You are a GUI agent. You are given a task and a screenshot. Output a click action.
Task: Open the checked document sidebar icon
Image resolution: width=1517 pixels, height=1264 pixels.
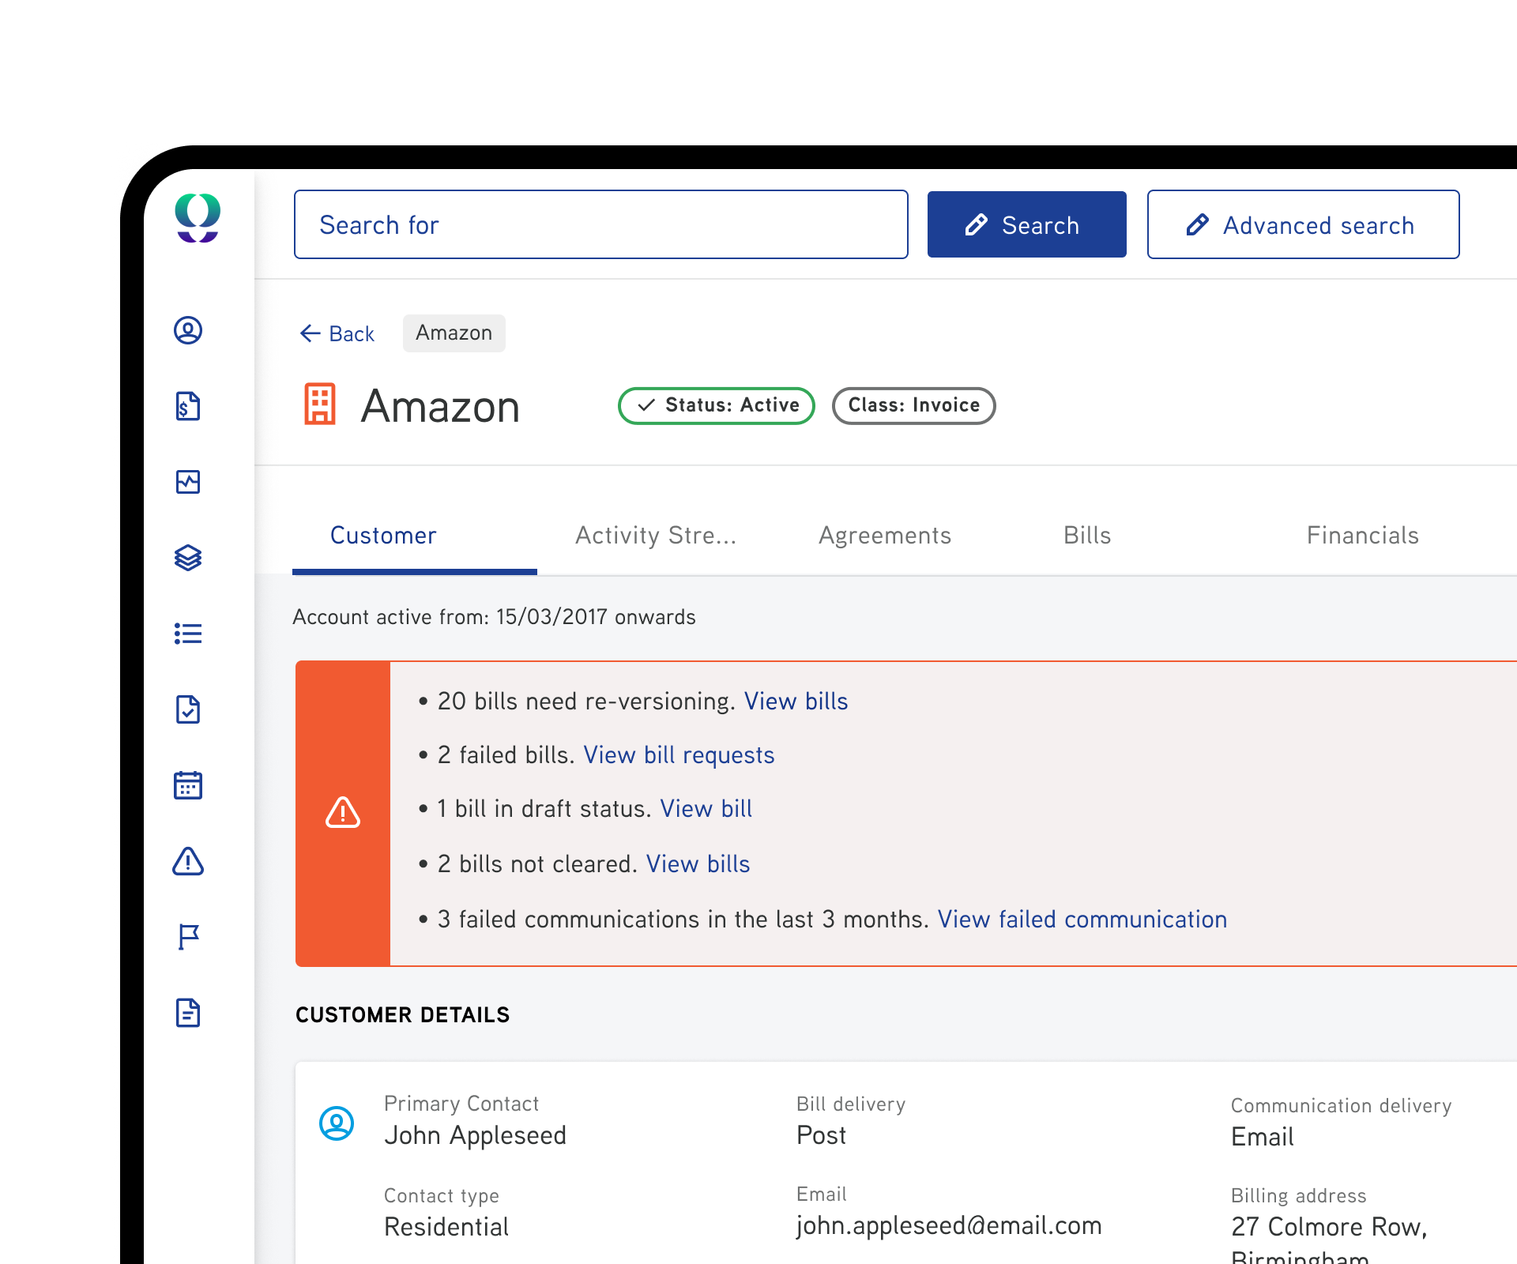click(x=188, y=709)
